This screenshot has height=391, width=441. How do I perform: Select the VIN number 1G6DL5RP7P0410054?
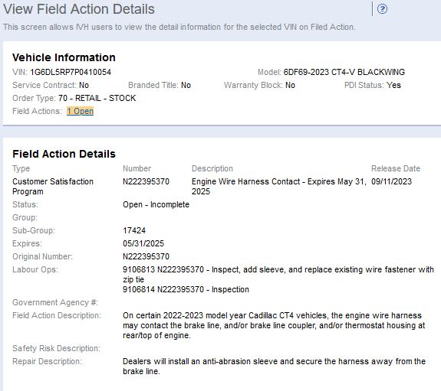click(71, 72)
